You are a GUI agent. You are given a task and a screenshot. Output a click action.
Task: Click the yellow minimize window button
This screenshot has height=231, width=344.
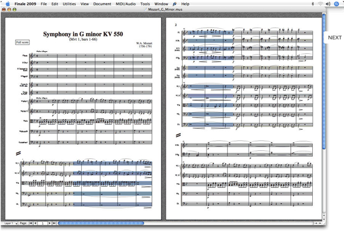pos(9,10)
